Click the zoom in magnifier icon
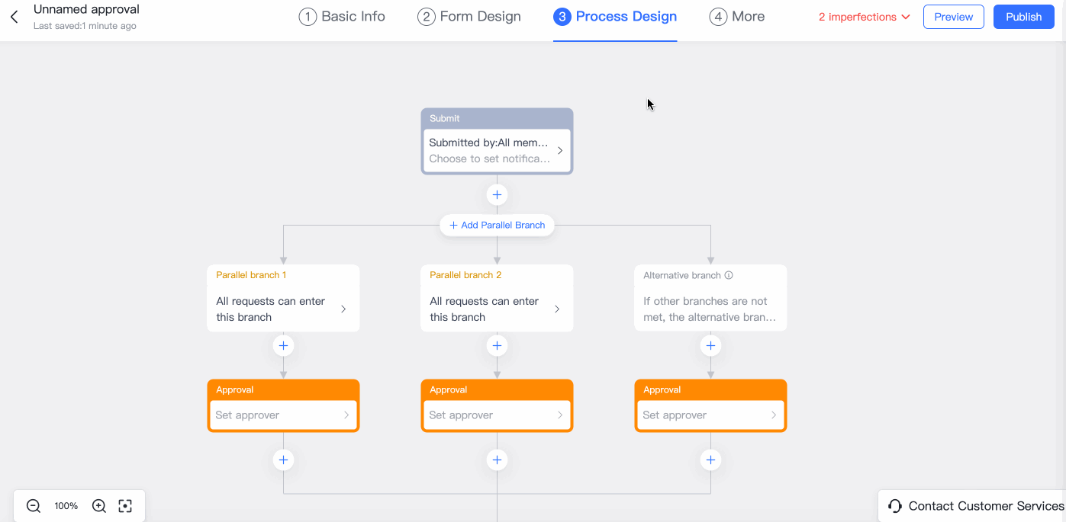Image resolution: width=1066 pixels, height=522 pixels. tap(98, 505)
